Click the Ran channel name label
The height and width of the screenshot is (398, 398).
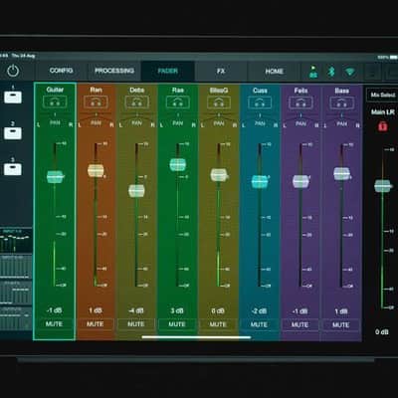point(97,90)
